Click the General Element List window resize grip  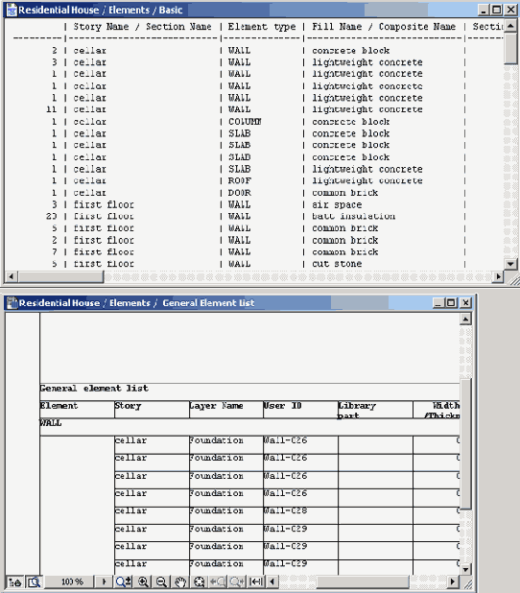467,584
